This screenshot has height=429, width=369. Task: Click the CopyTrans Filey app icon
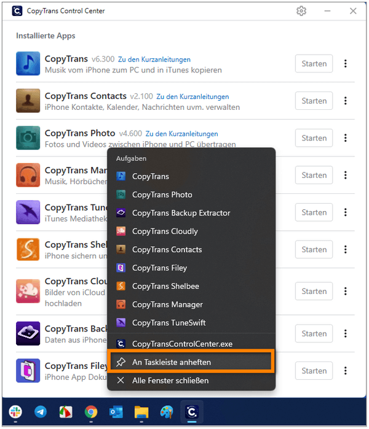28,371
